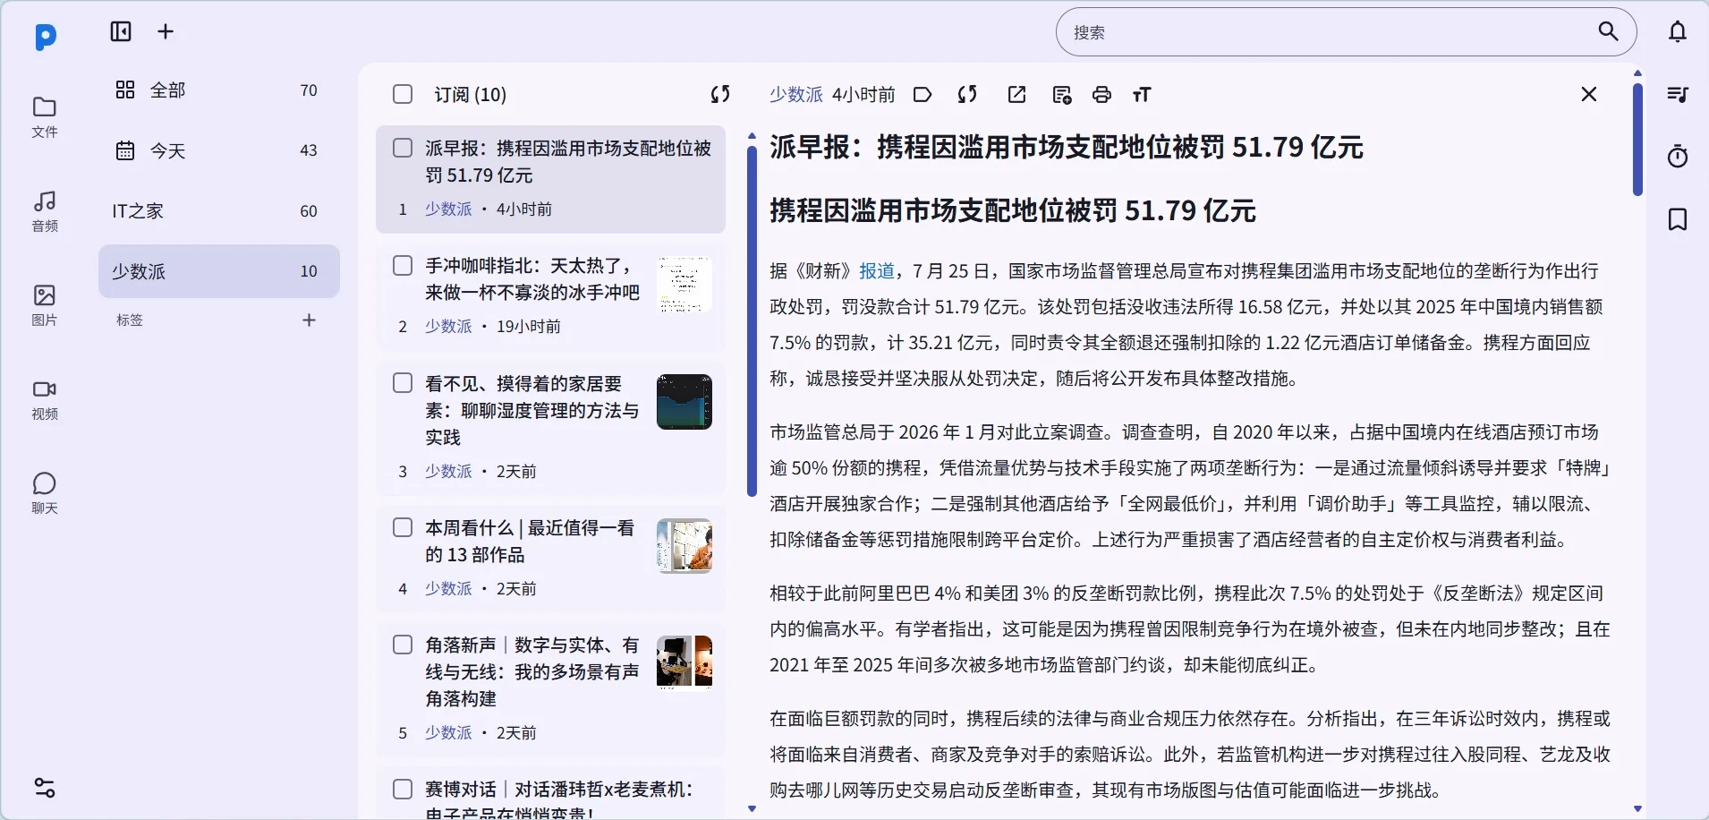
Task: Click the 报道 link in the article
Action: 877,270
